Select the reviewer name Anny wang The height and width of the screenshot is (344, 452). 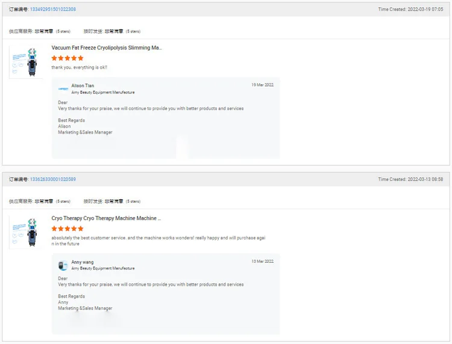point(81,262)
